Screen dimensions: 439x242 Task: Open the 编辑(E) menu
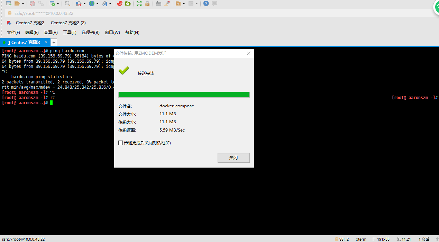32,33
